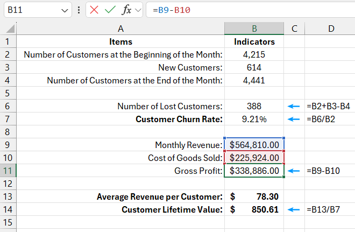Click into the formula bar showing =B9-B10
The image size is (355, 232).
tap(251, 10)
